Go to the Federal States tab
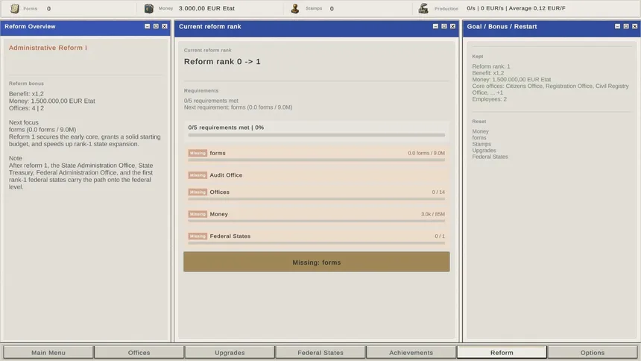Viewport: 641px width, 361px height. point(320,352)
